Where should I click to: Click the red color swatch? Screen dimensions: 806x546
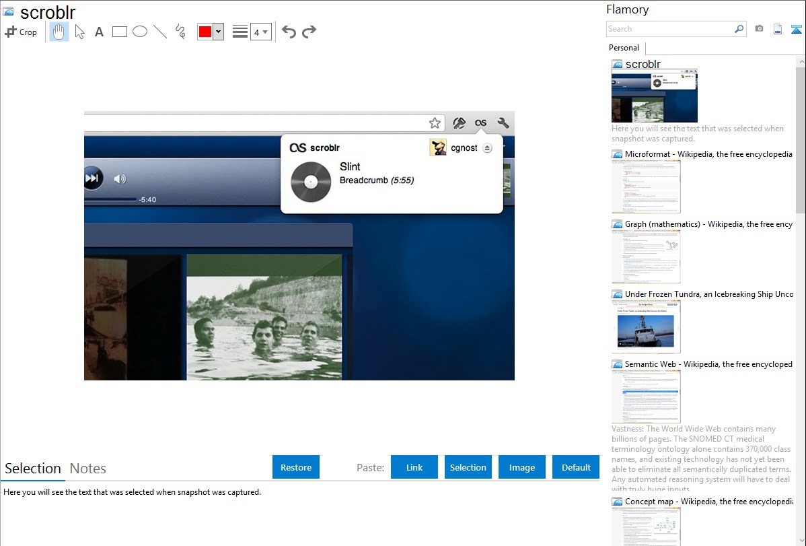pyautogui.click(x=205, y=32)
